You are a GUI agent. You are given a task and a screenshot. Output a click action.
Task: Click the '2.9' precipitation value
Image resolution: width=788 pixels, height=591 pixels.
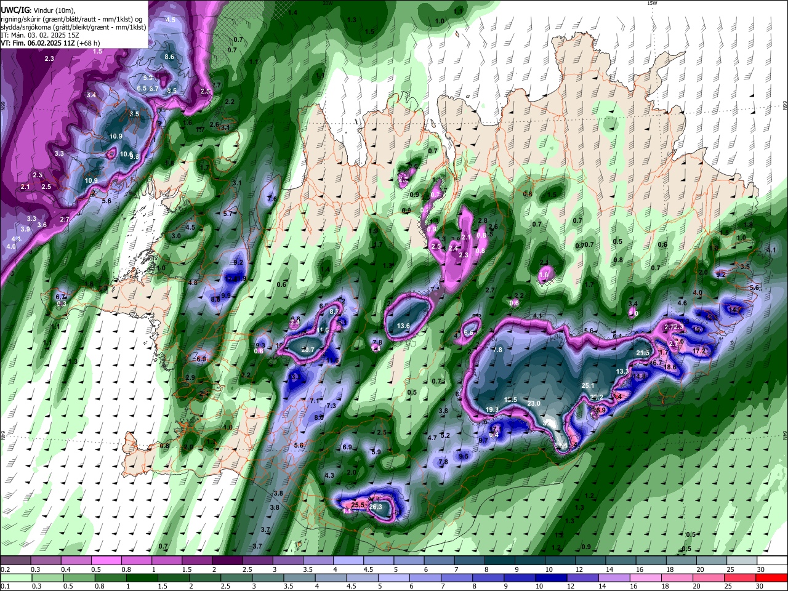[x=190, y=377]
